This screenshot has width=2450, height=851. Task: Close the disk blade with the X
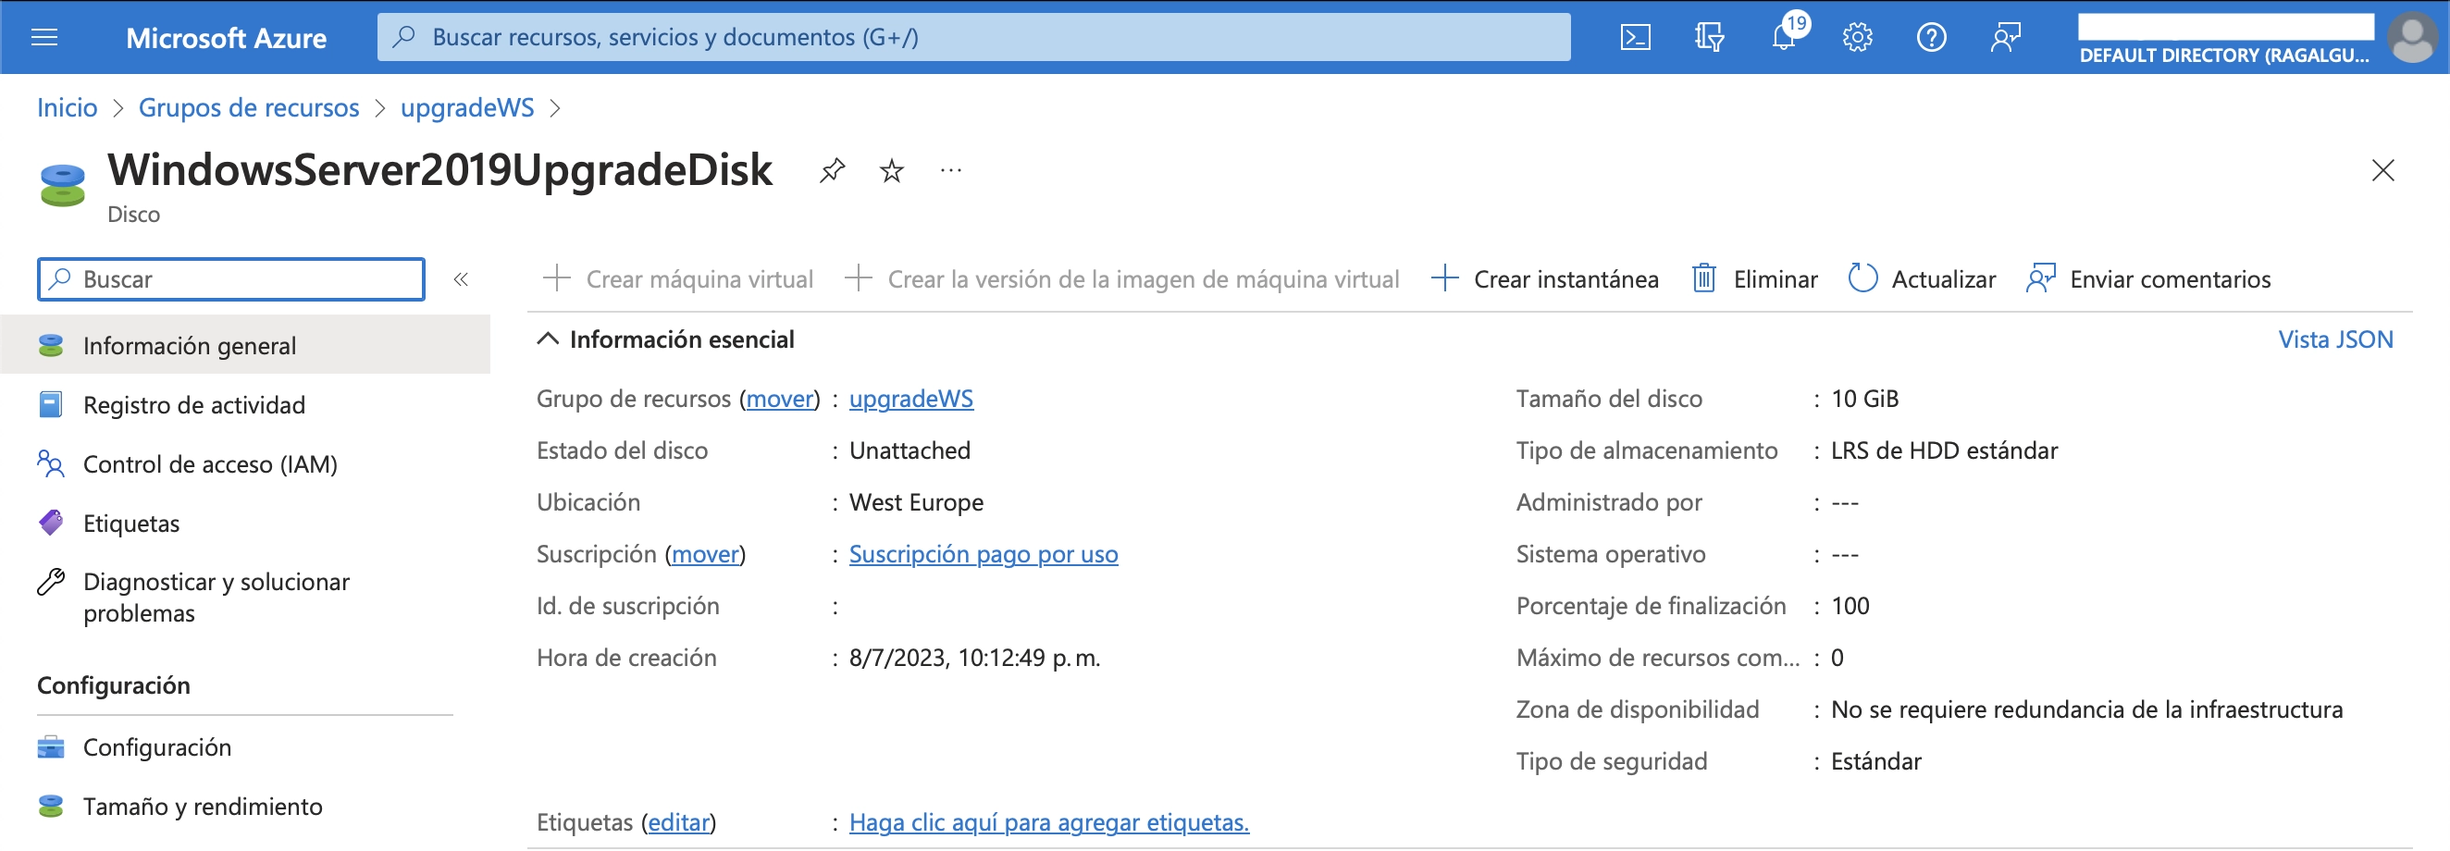click(2382, 170)
